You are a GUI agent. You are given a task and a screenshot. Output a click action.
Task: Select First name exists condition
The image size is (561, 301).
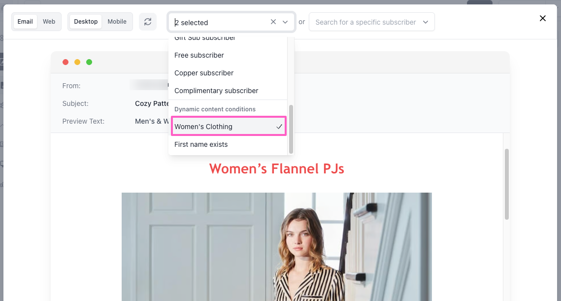[x=201, y=144]
